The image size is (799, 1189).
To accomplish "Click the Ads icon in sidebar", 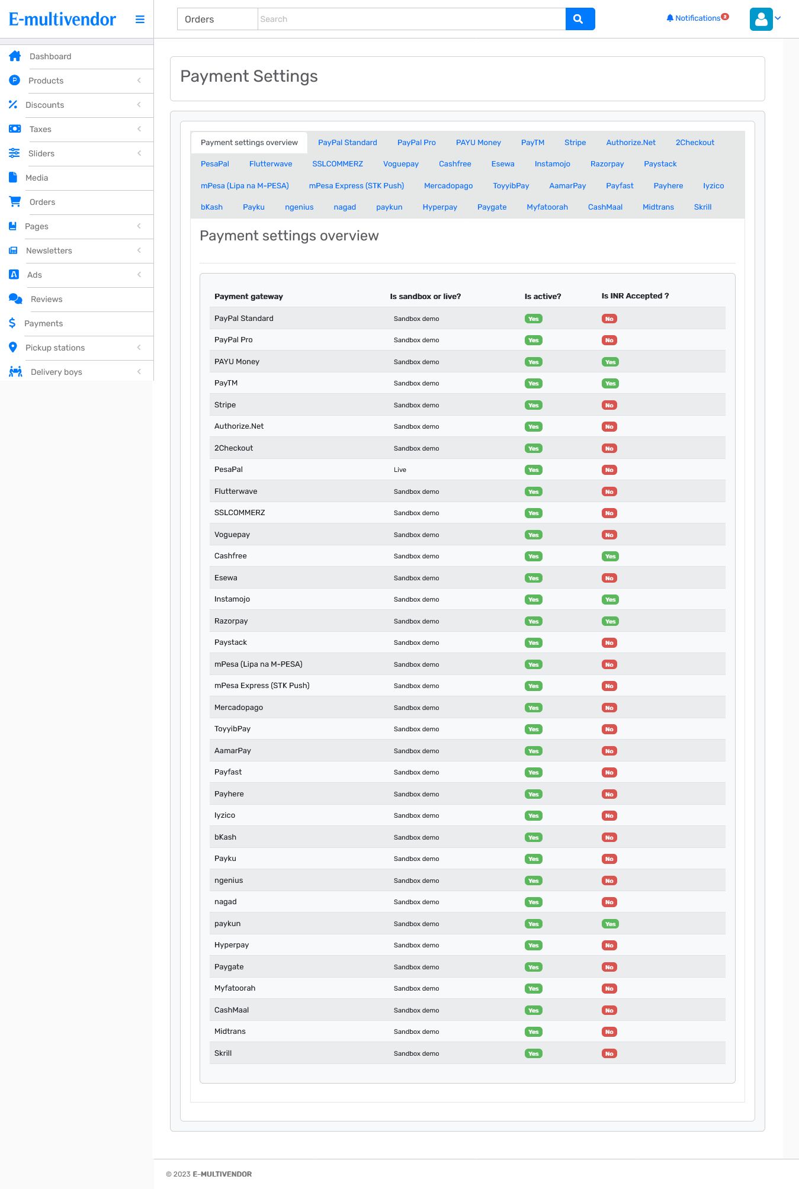I will pyautogui.click(x=14, y=275).
